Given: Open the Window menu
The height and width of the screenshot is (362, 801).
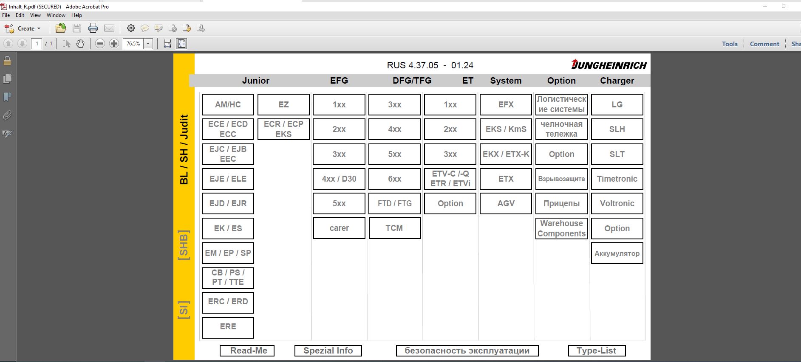Looking at the screenshot, I should [56, 15].
